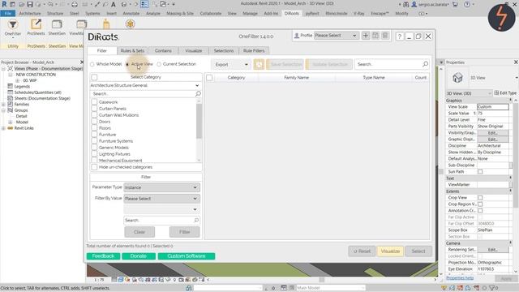The height and width of the screenshot is (292, 519).
Task: Click the user account icon in title bar
Action: [x=414, y=4]
